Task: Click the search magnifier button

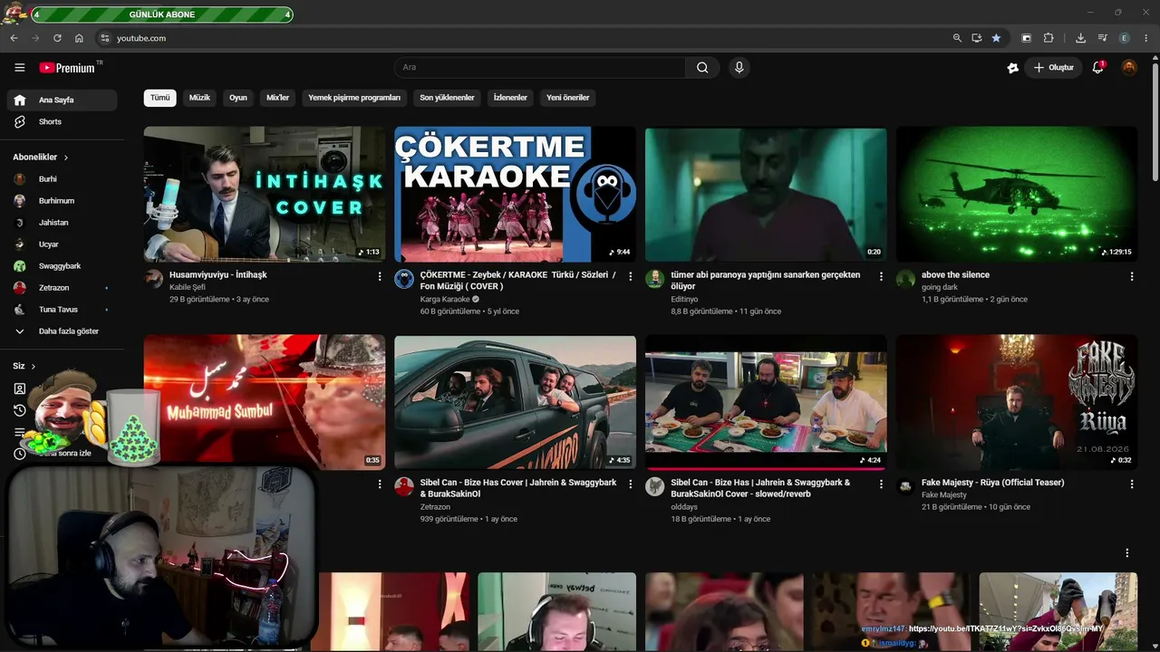Action: pyautogui.click(x=702, y=68)
